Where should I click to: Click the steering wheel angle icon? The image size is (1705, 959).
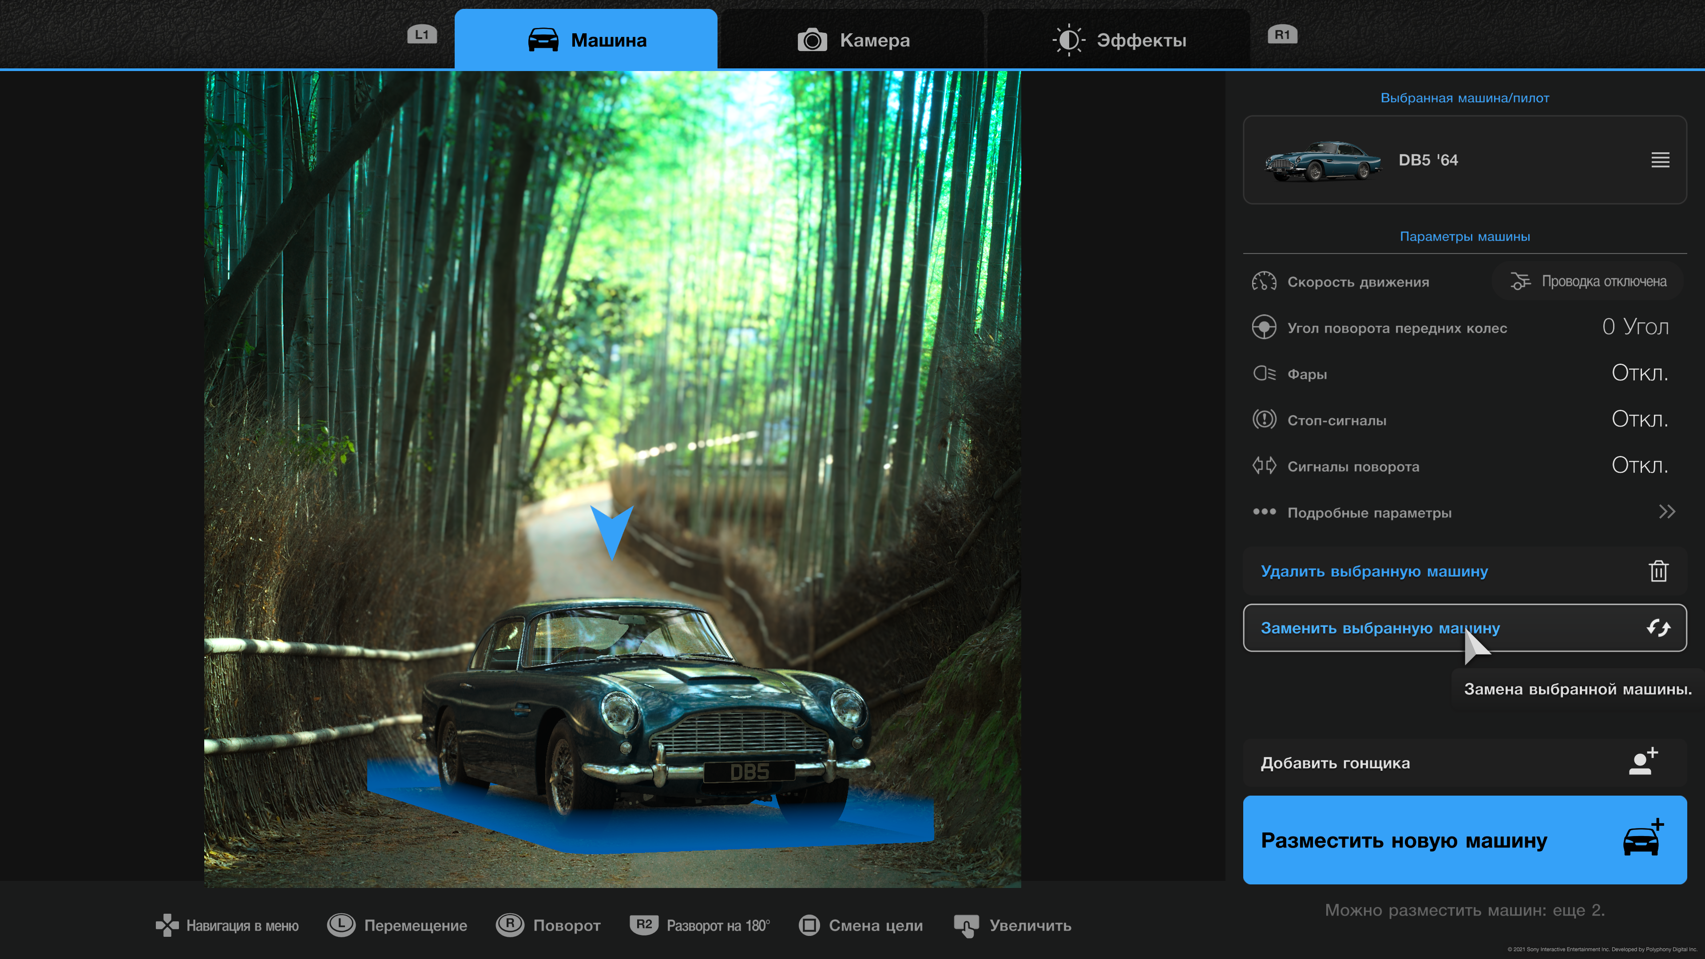(1264, 328)
